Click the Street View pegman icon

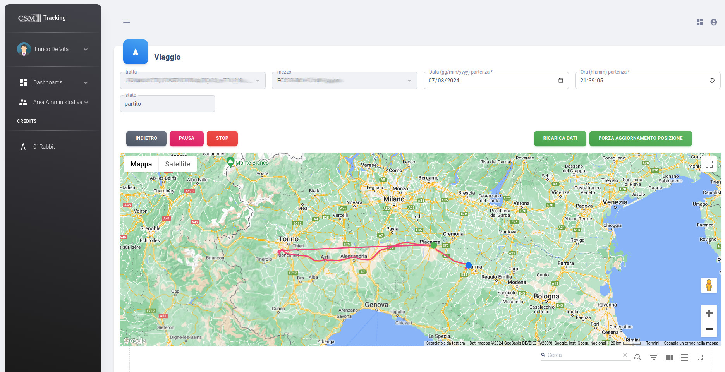709,285
